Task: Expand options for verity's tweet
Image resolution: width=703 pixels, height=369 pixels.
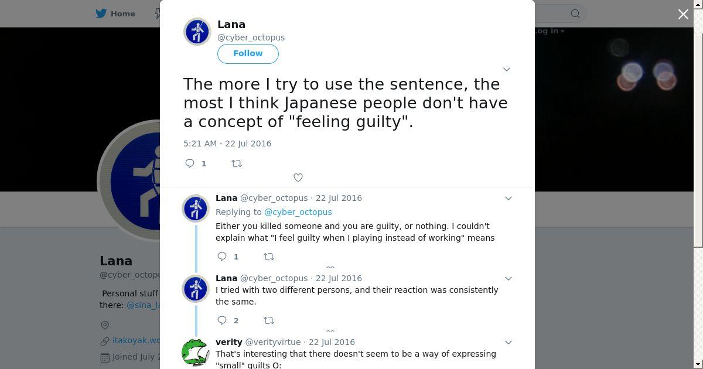Action: click(509, 342)
